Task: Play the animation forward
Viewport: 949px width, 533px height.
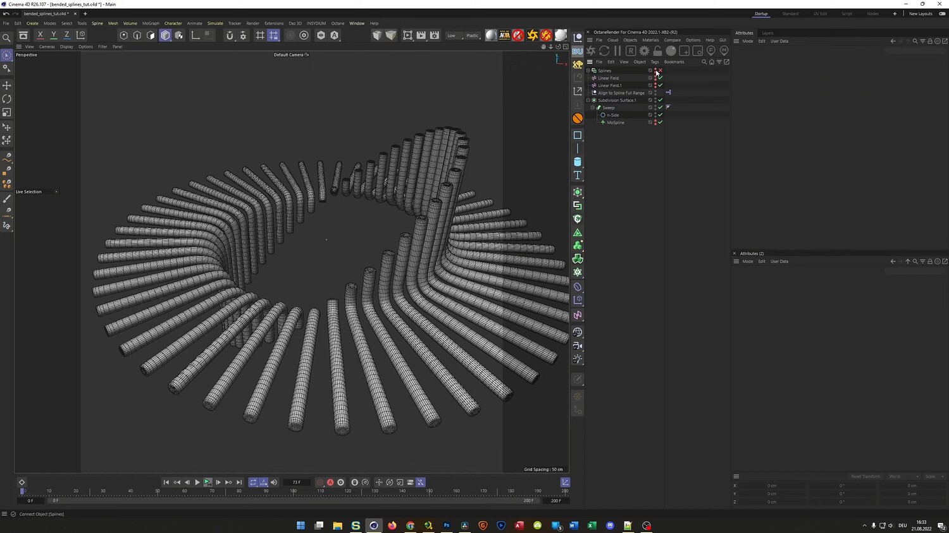Action: (x=197, y=482)
